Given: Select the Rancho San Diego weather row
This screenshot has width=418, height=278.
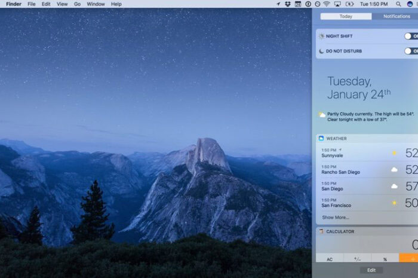Looking at the screenshot, I should pos(367,169).
